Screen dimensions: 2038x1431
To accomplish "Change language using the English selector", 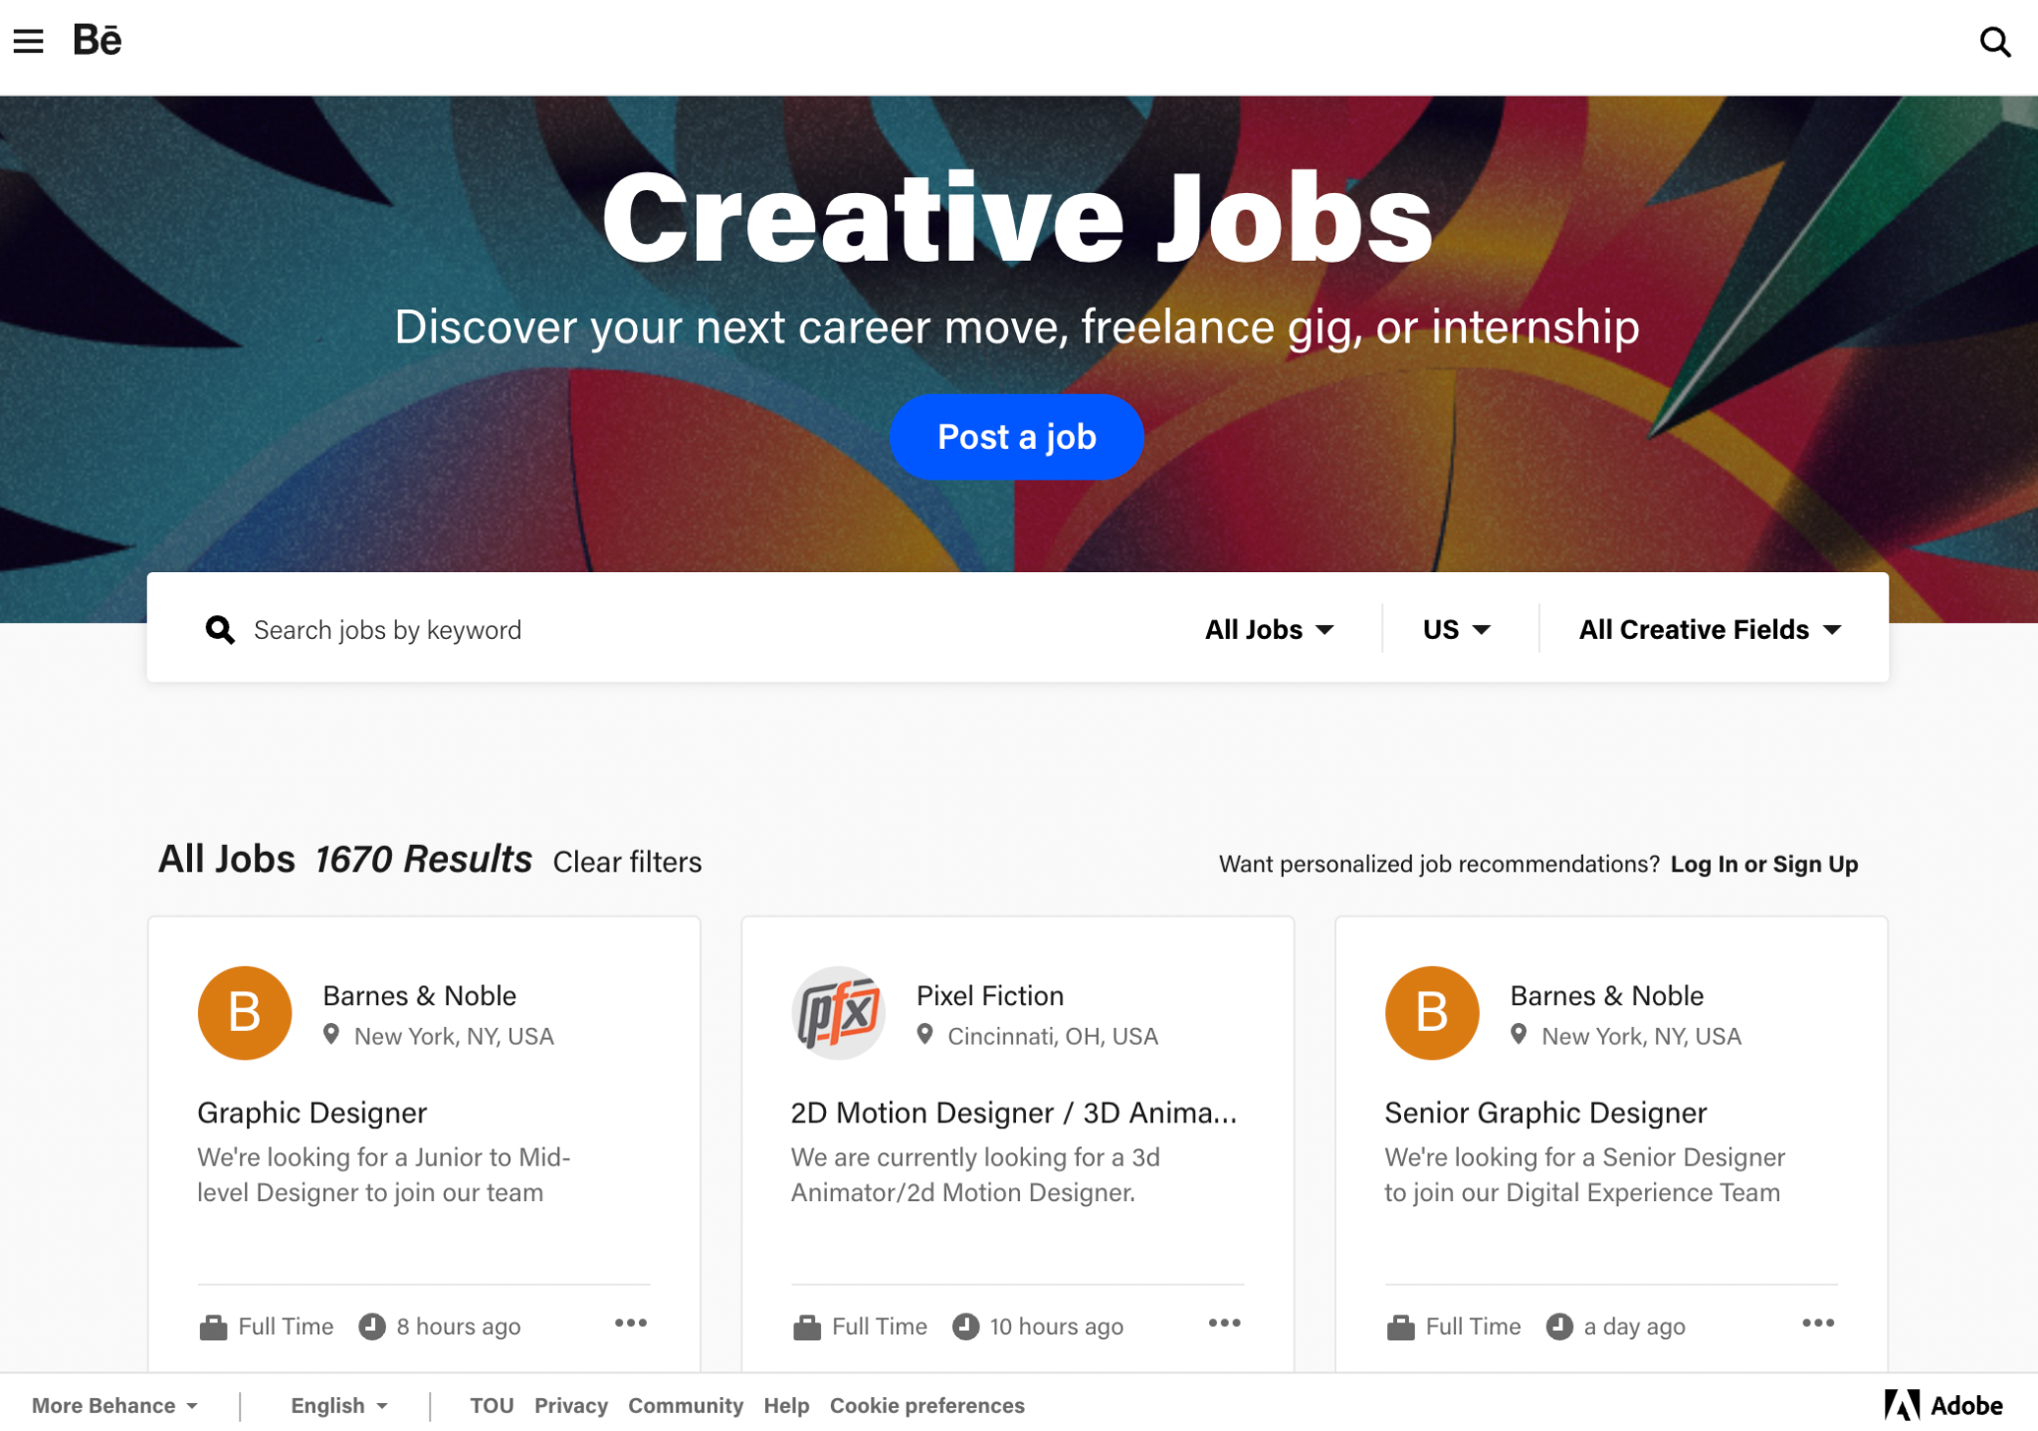I will [x=338, y=1405].
